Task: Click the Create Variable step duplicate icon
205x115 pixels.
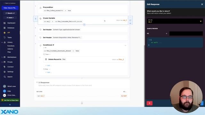Action: [x=130, y=20]
